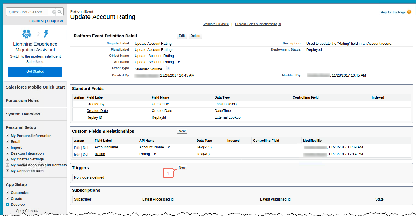Viewport: 416px width, 216px height.
Task: Click the Get Started button
Action: [x=35, y=72]
